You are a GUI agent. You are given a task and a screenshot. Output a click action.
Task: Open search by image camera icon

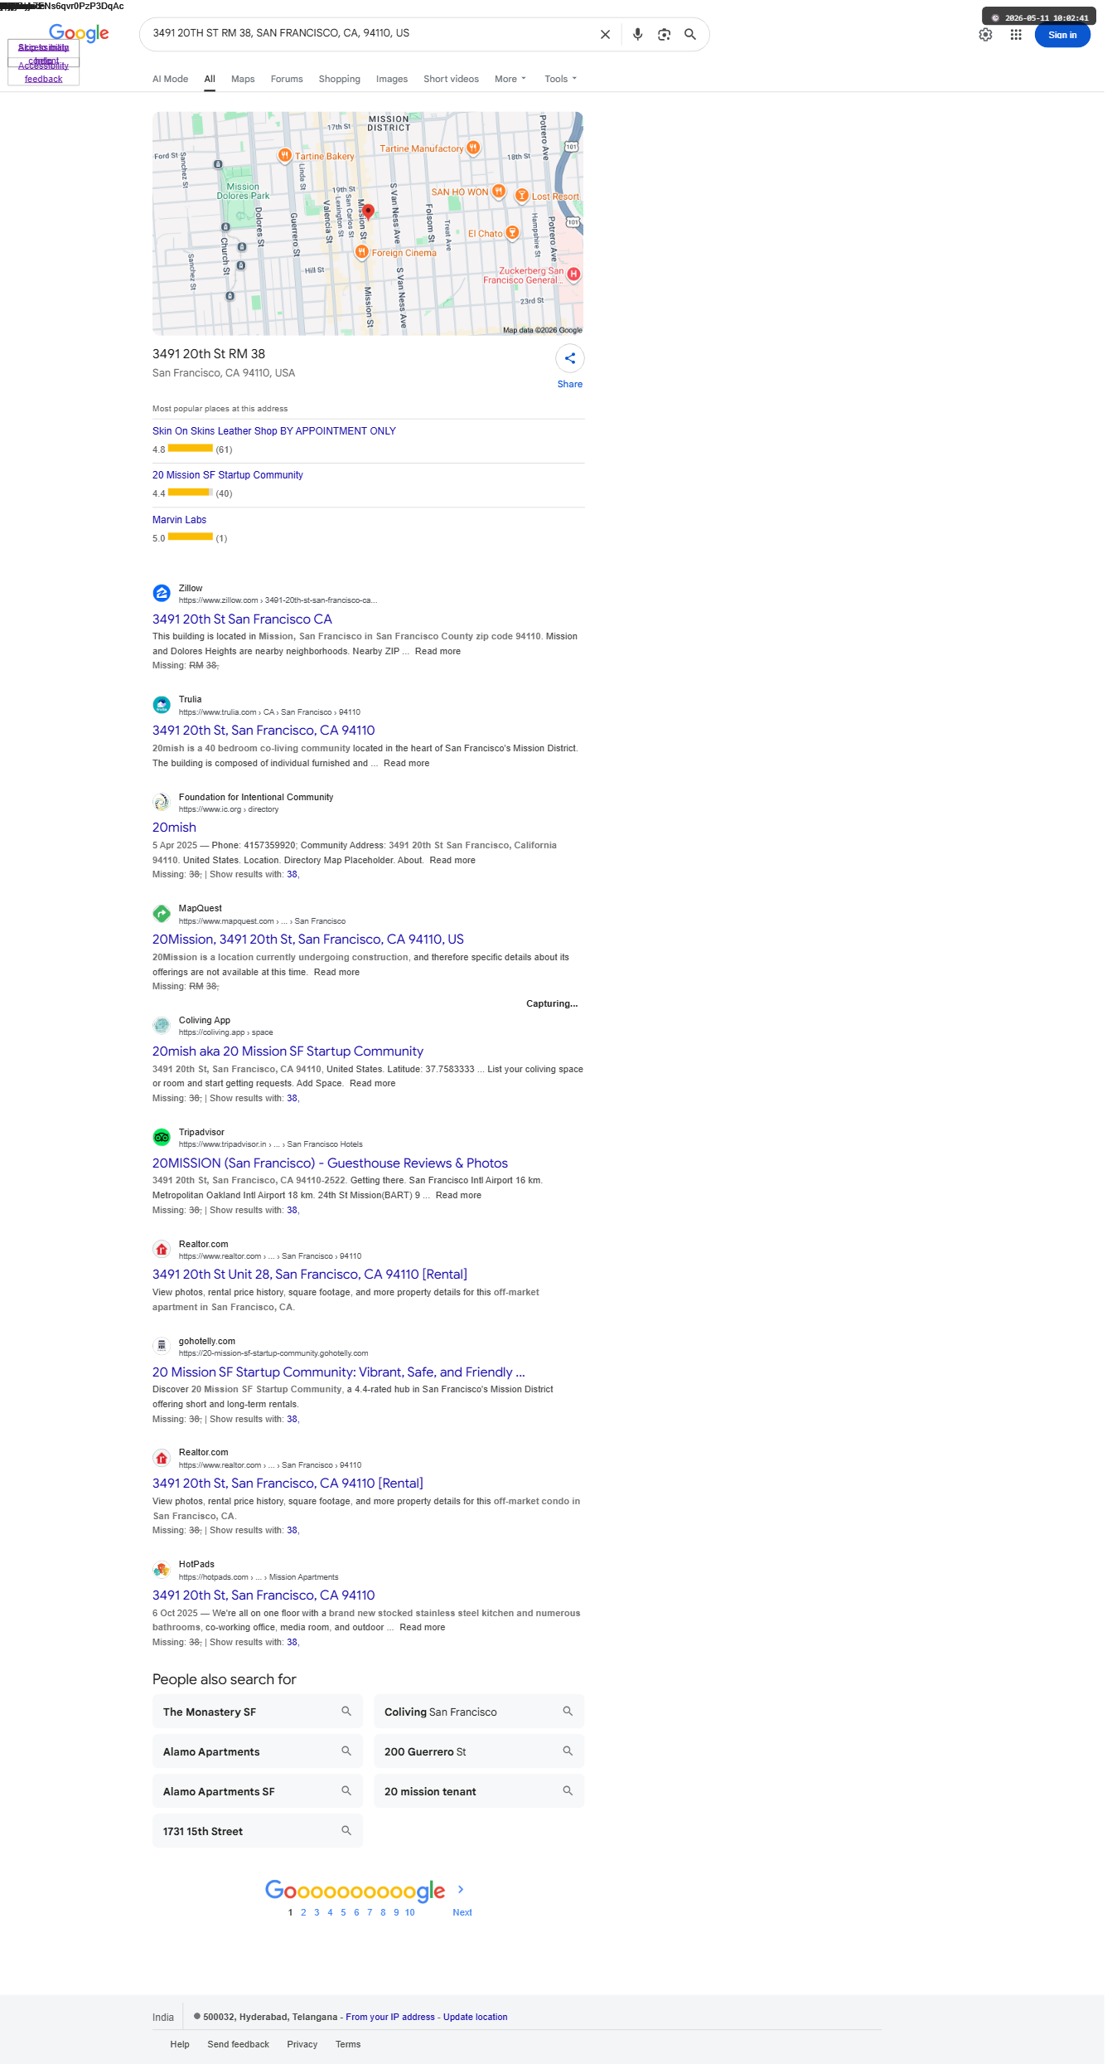coord(664,35)
